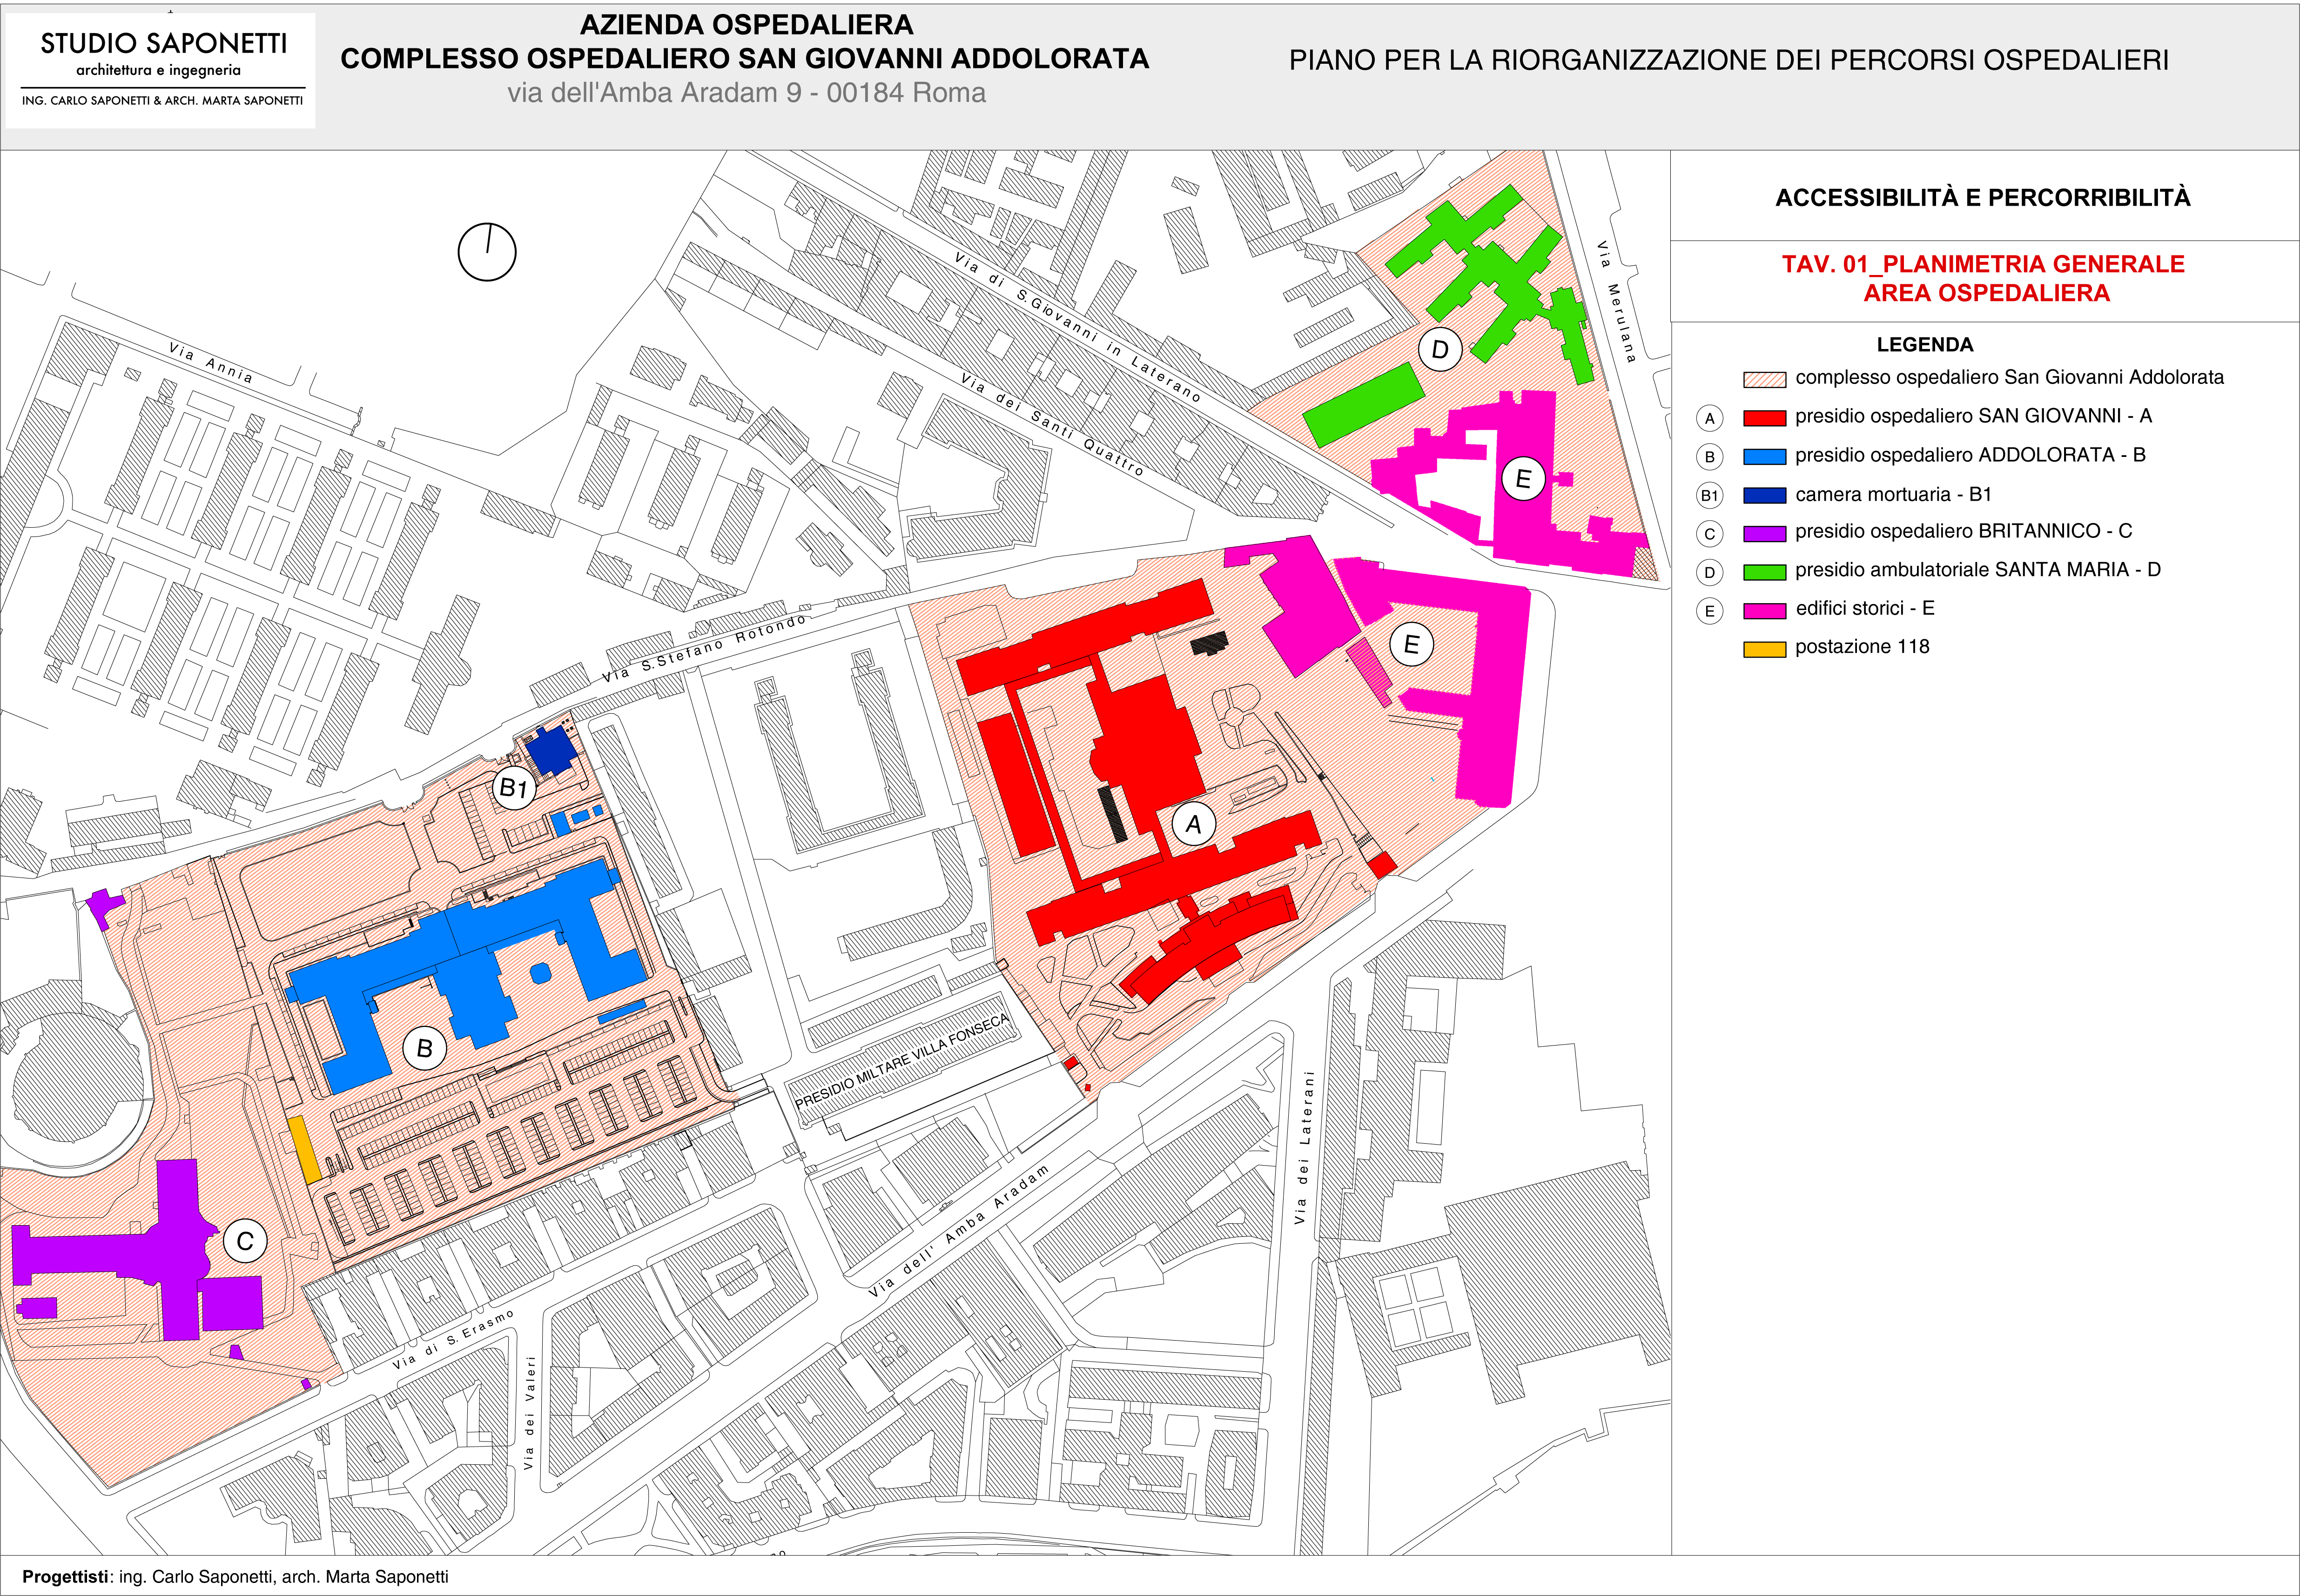Click the legend text 'presidio ambulatoriale SANTA MARIA - D'
The height and width of the screenshot is (1596, 2300).
[x=1978, y=570]
